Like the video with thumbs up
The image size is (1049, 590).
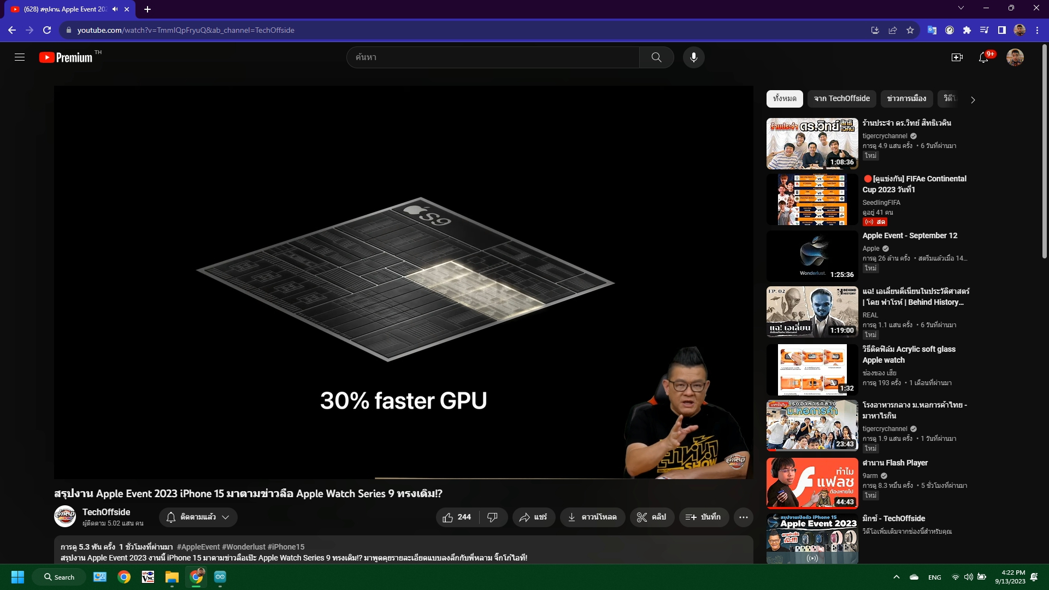[x=457, y=517]
